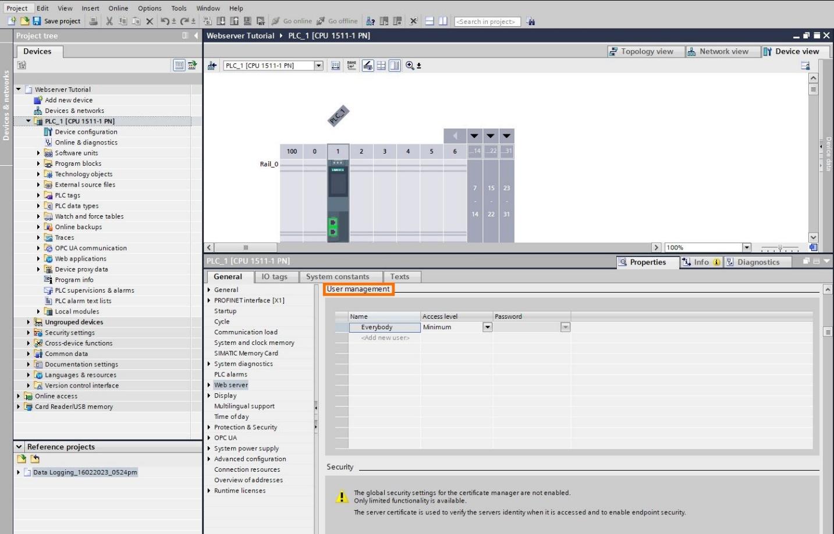Click the zoom-in magnifier in device view

point(410,65)
